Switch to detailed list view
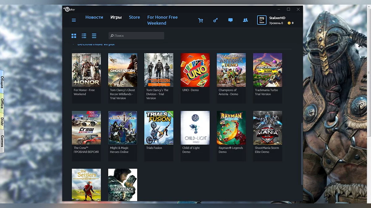 tap(84, 36)
